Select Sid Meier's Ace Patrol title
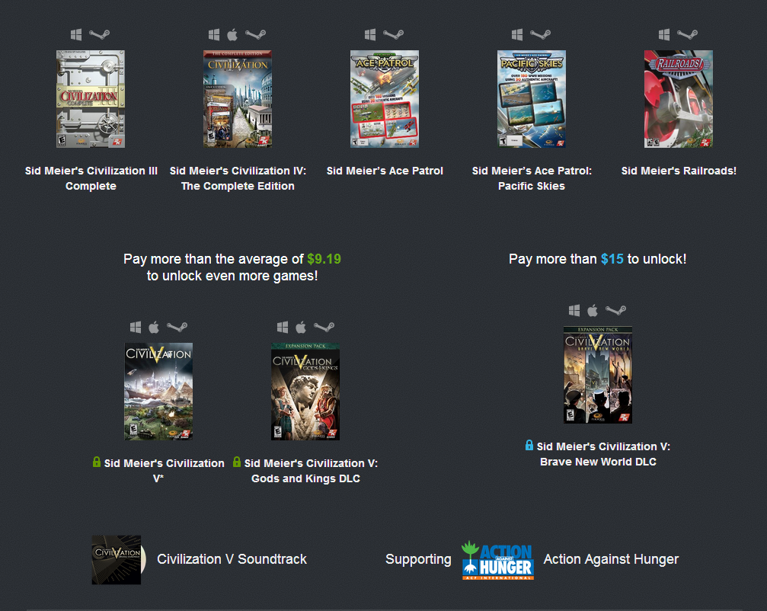Image resolution: width=767 pixels, height=611 pixels. [x=385, y=171]
